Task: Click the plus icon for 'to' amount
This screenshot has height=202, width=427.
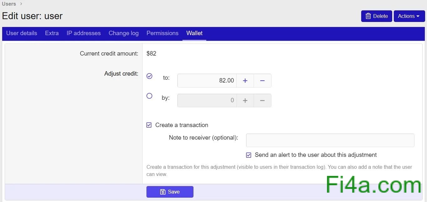Action: 245,81
